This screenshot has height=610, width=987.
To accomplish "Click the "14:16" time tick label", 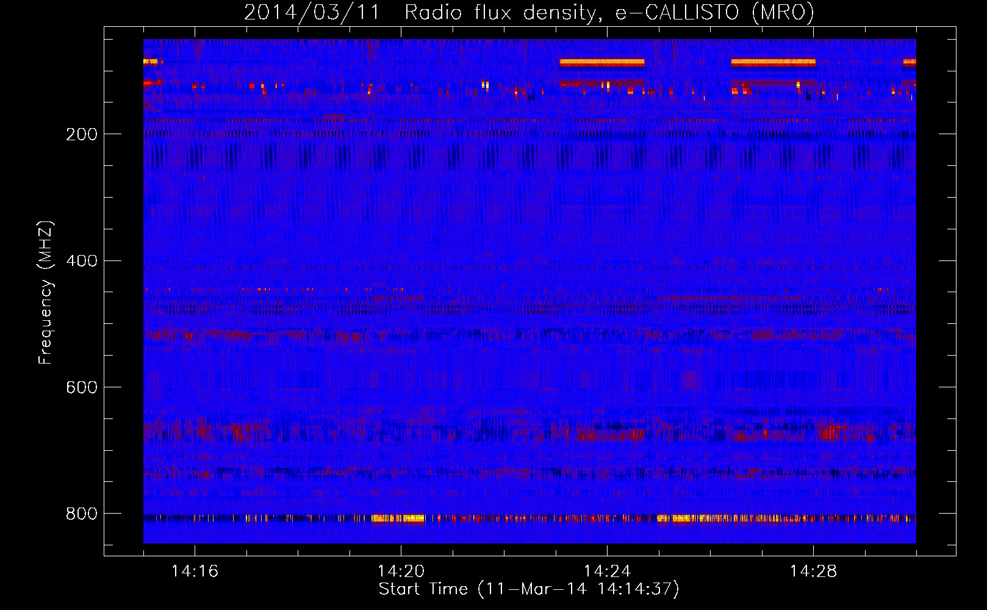I will 195,571.
